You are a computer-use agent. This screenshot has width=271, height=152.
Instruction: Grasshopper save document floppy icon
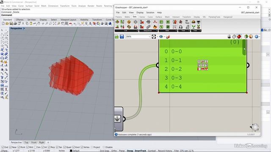122,37
